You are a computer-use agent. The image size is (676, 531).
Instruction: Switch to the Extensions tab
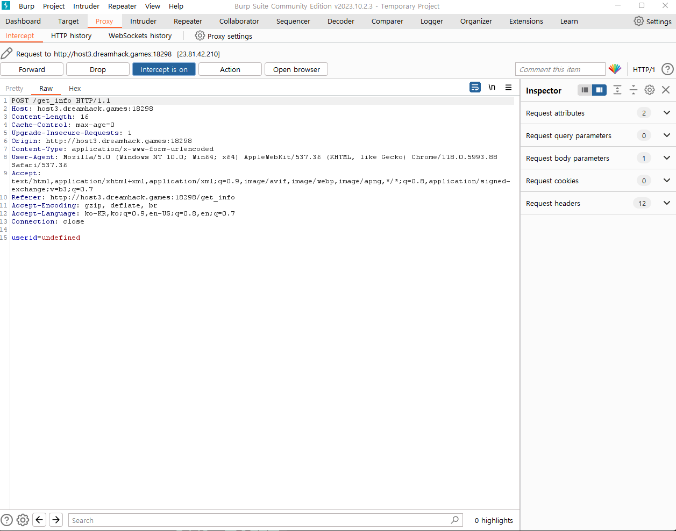point(526,21)
